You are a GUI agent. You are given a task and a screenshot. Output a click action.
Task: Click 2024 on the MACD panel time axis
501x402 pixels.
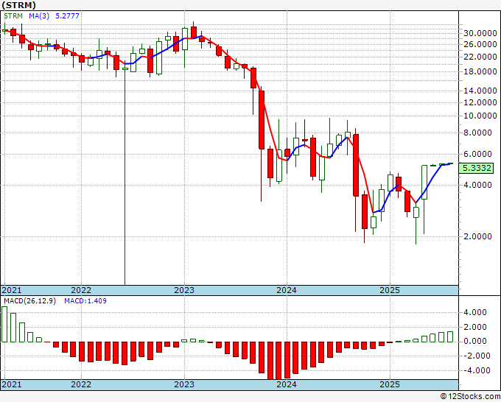287,384
